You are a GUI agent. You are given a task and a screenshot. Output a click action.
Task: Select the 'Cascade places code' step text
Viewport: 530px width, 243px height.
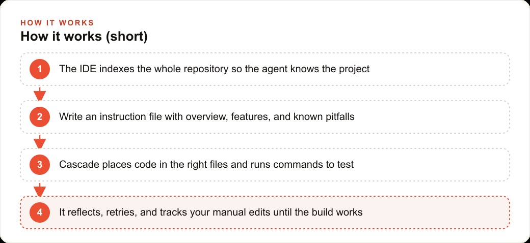point(206,165)
